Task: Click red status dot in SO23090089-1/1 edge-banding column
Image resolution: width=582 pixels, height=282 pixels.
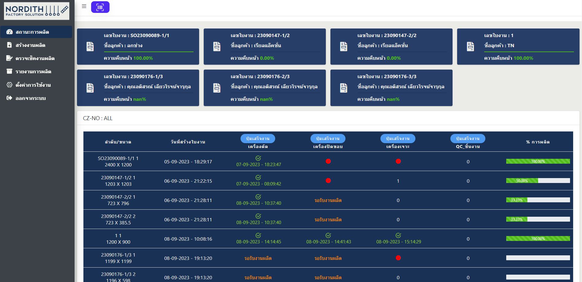Action: coord(328,161)
